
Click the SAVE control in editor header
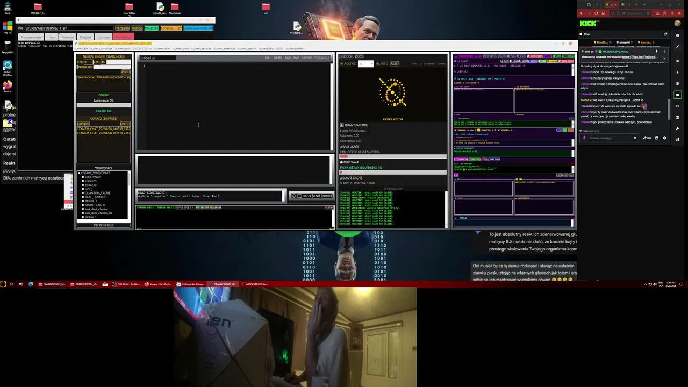pos(288,58)
